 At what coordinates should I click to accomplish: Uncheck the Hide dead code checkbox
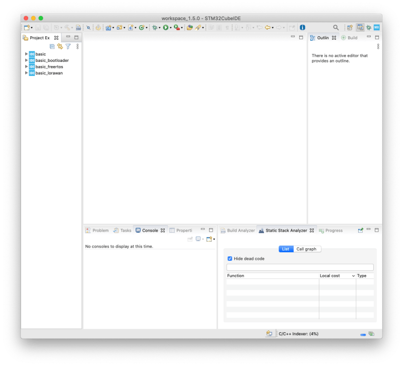tap(230, 259)
